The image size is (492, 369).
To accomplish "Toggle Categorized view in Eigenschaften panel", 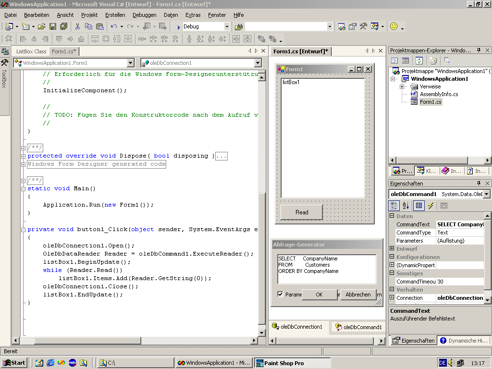I will click(x=394, y=206).
